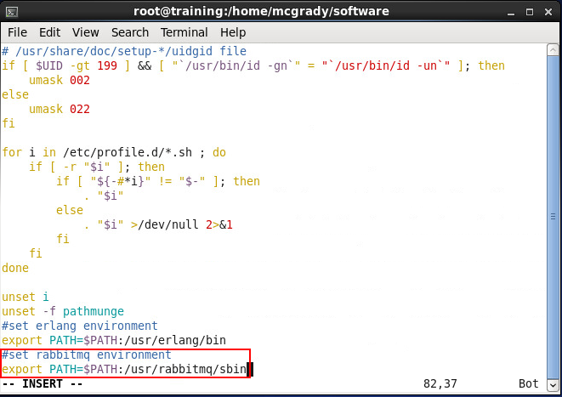Open the Edit menu
The image size is (562, 397).
point(49,32)
